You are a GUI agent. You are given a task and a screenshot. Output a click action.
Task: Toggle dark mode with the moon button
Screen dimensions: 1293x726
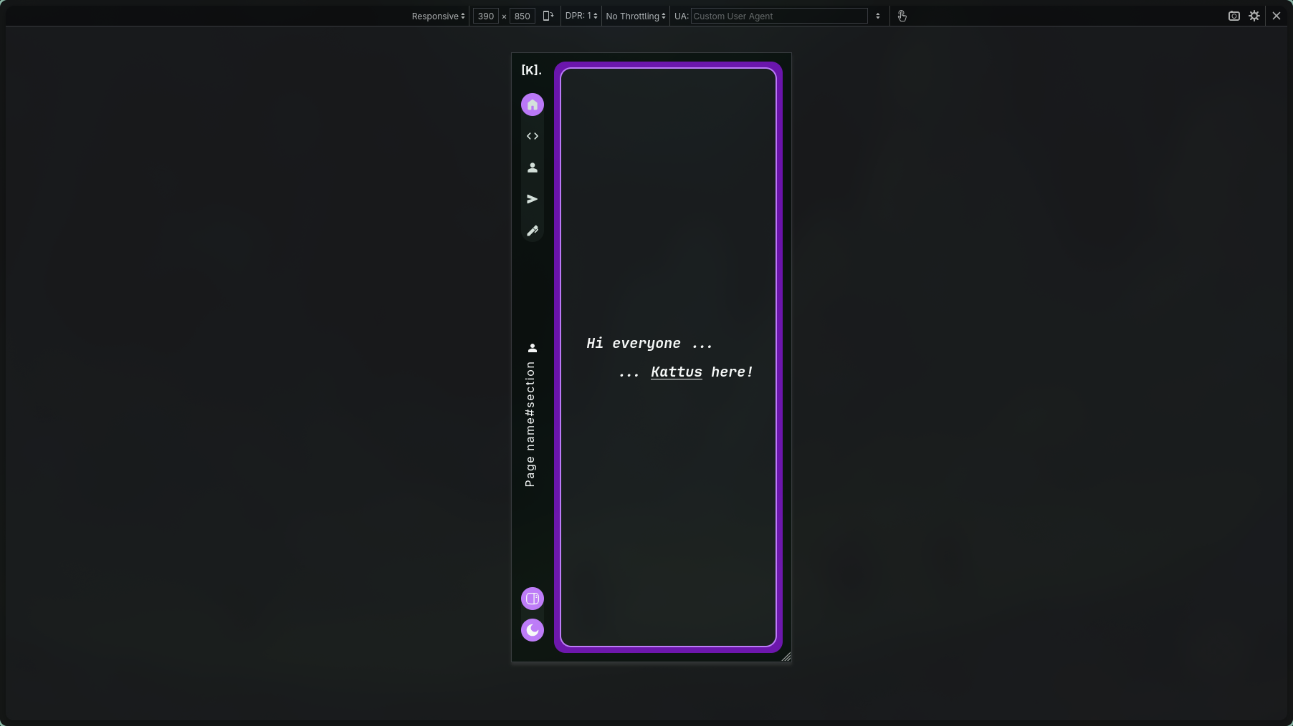click(x=533, y=630)
